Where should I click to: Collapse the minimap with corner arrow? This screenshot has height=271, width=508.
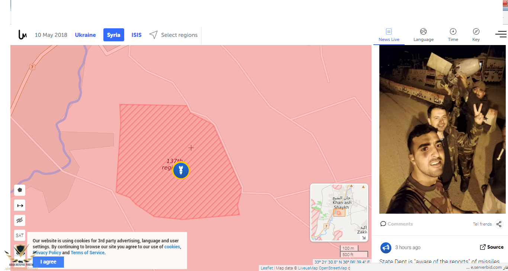[364, 237]
